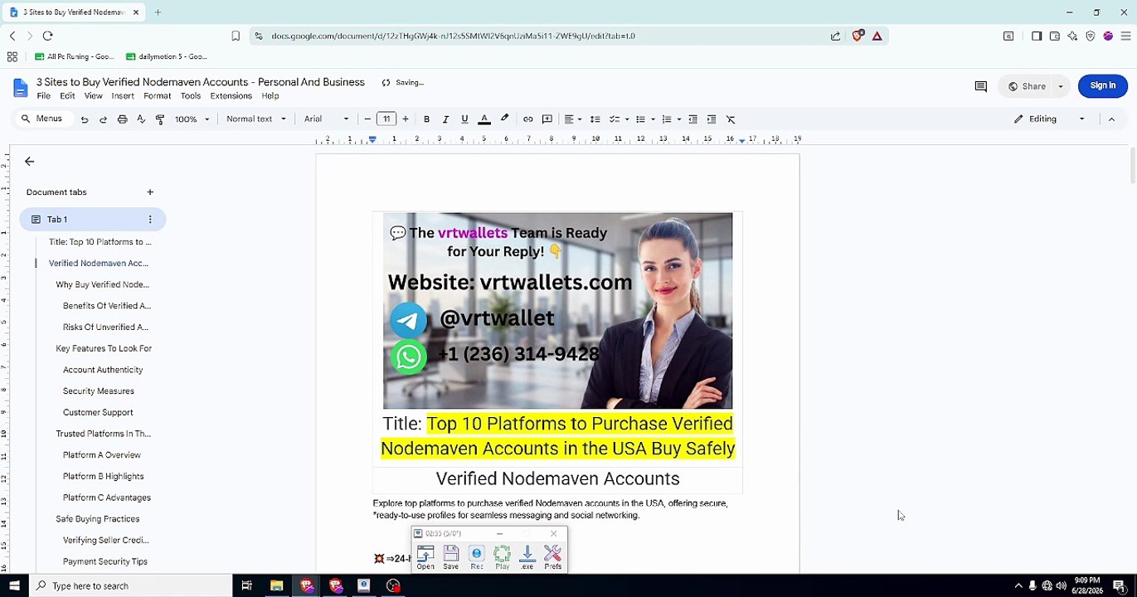Viewport: 1137px width, 597px height.
Task: Insert a bulleted list
Action: [640, 119]
